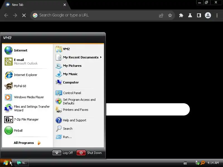
Task: Open the Internet globe icon
Action: [x=9, y=50]
